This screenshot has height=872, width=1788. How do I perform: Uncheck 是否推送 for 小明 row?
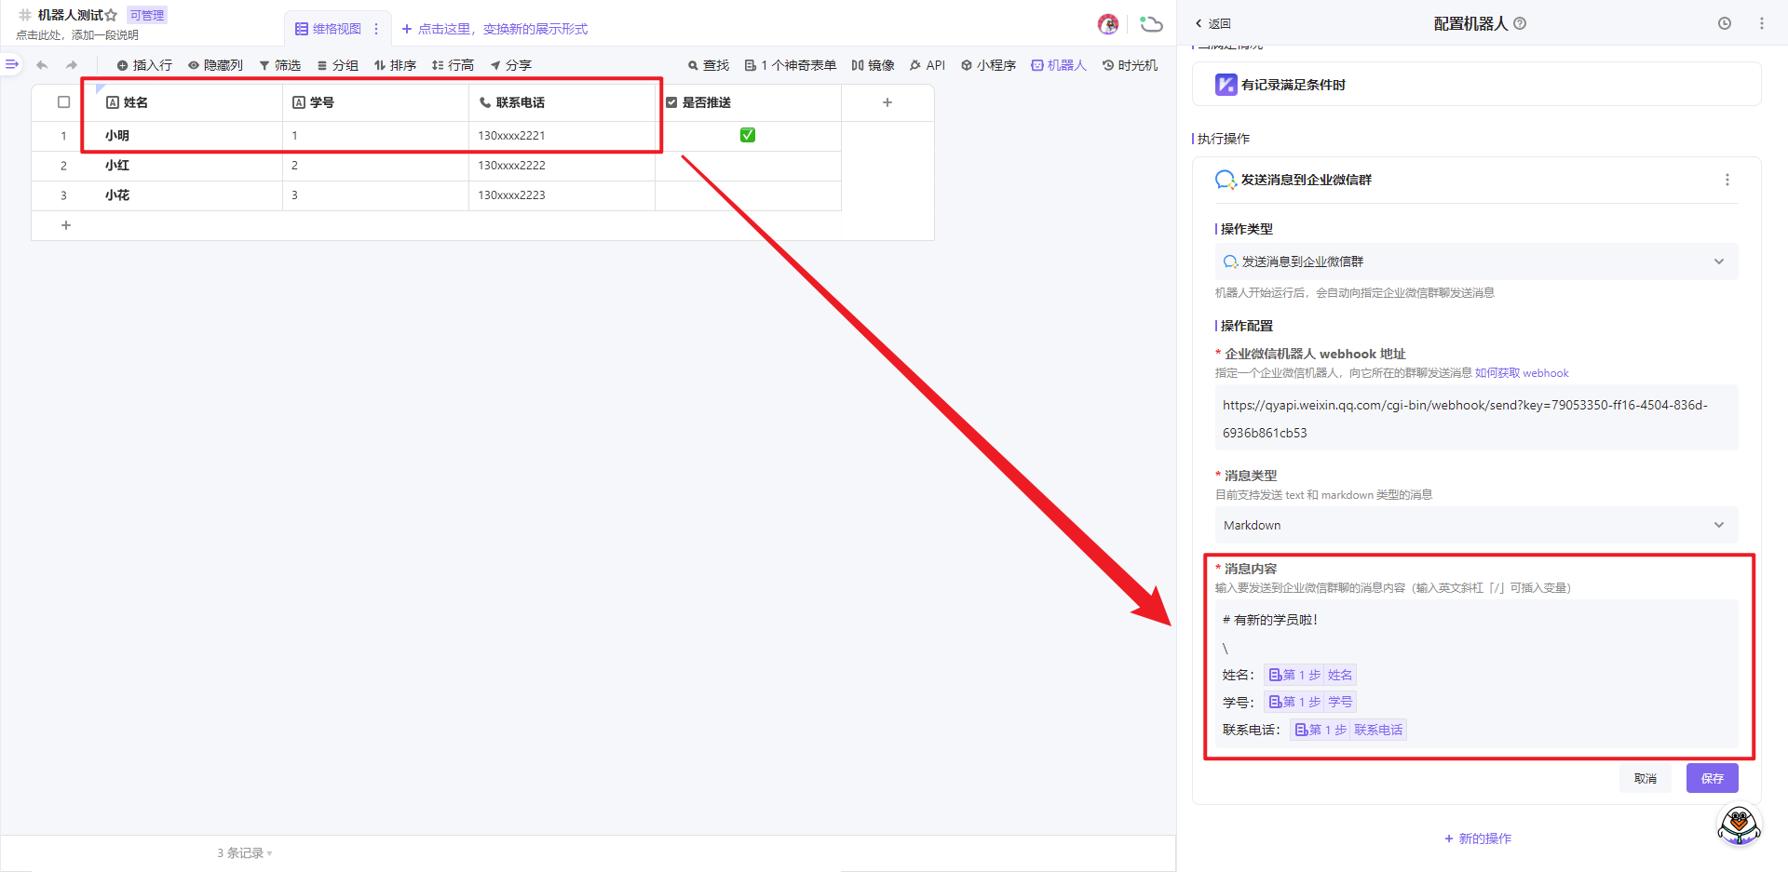pyautogui.click(x=748, y=136)
